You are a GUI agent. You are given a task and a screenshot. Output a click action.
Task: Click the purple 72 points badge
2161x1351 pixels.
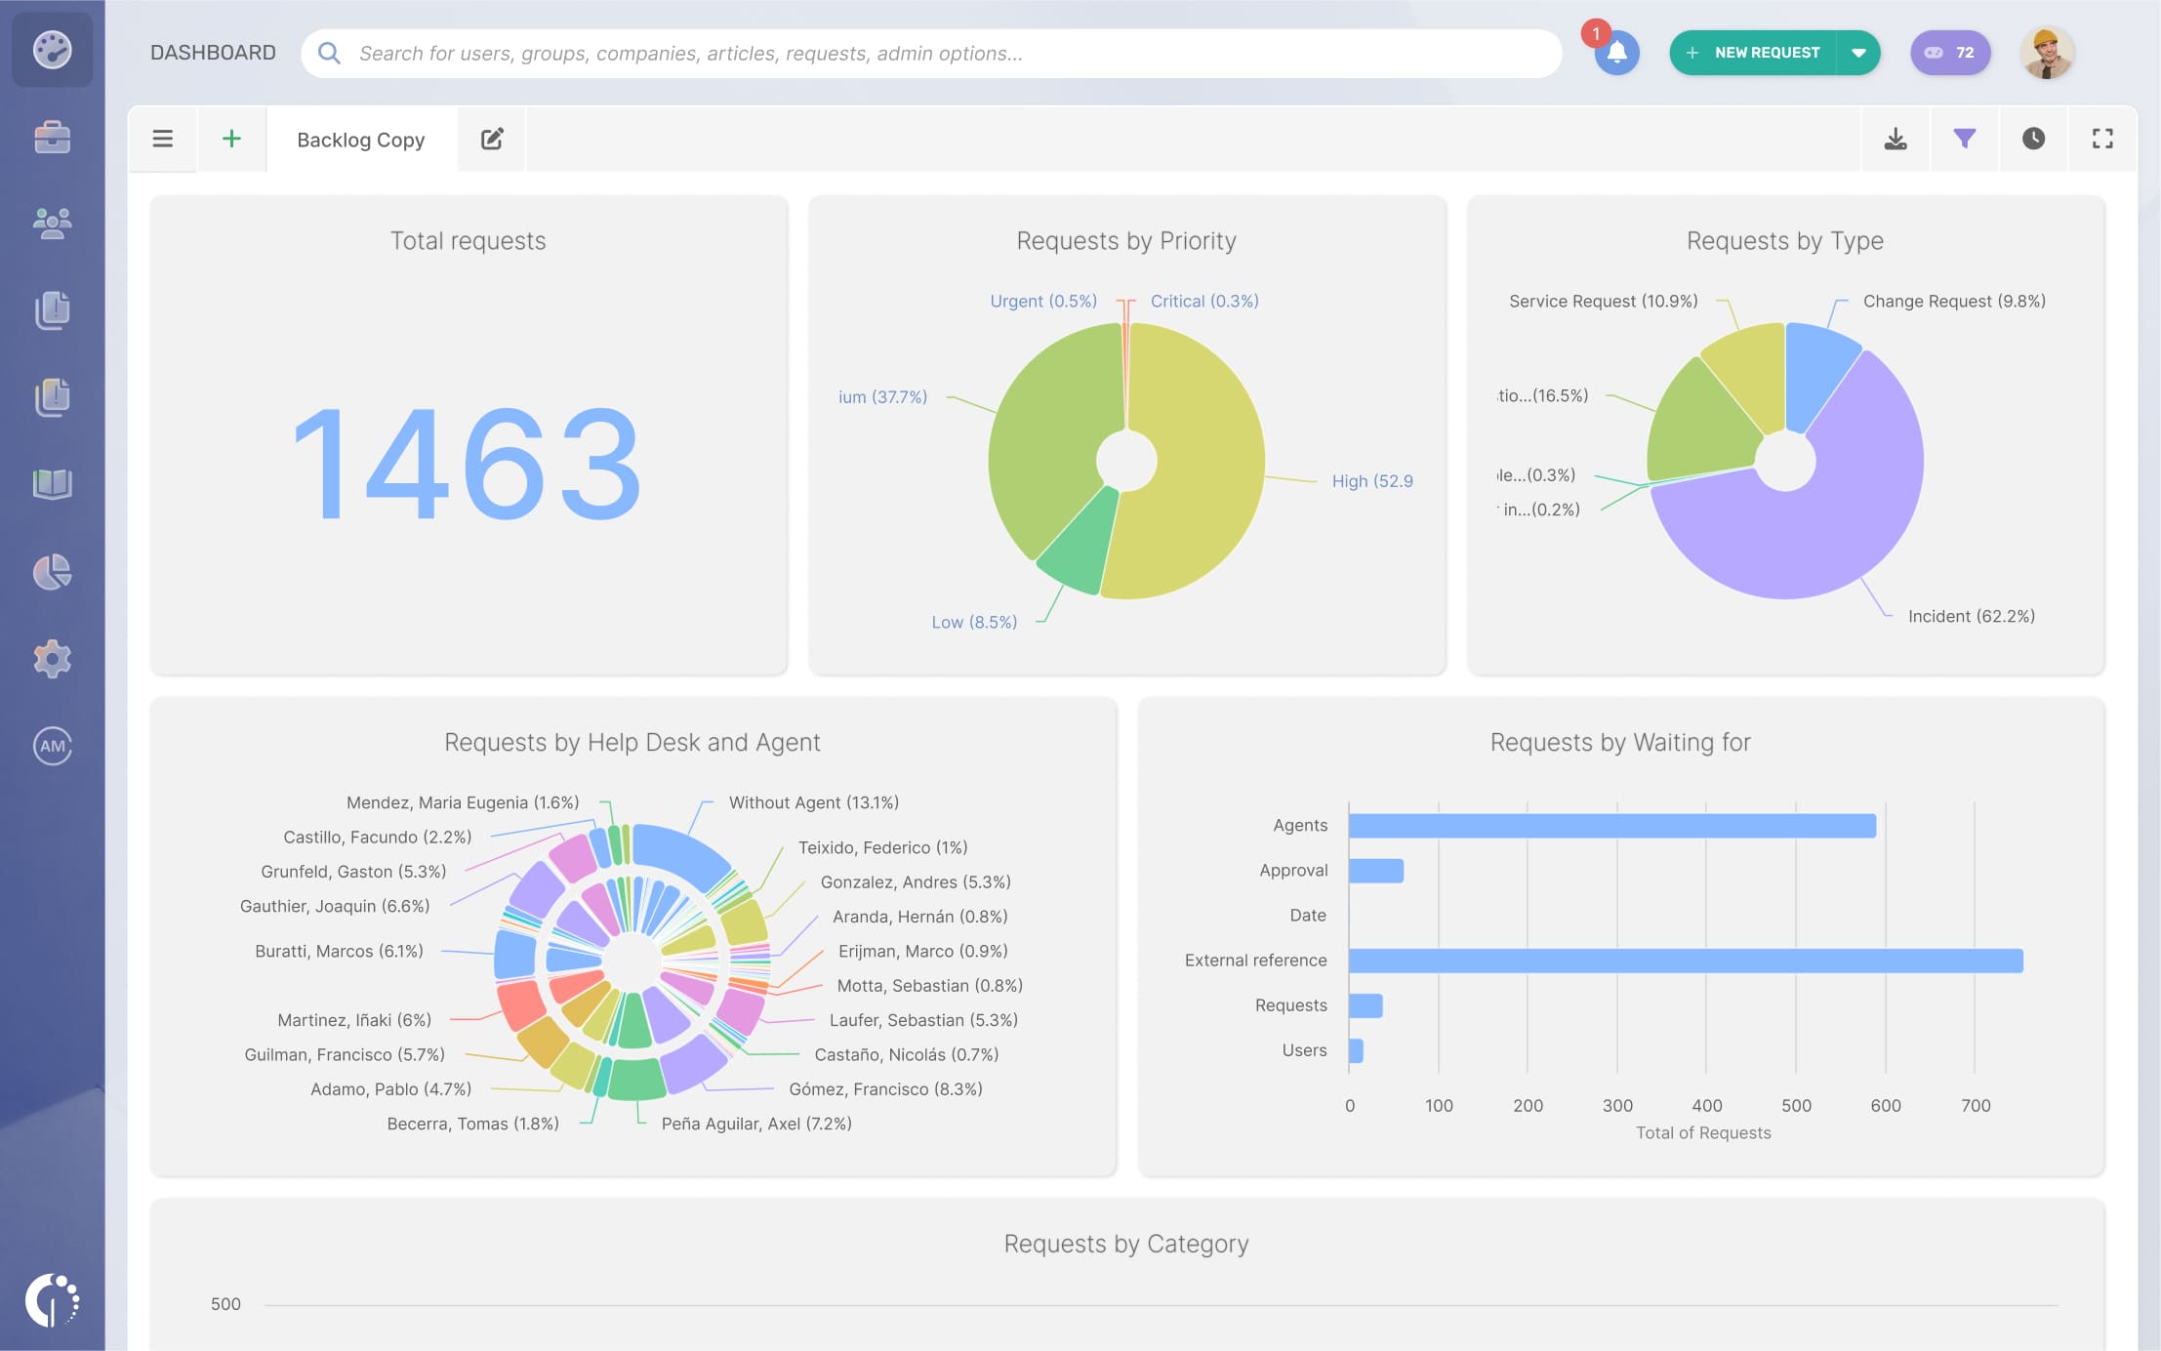(x=1949, y=53)
